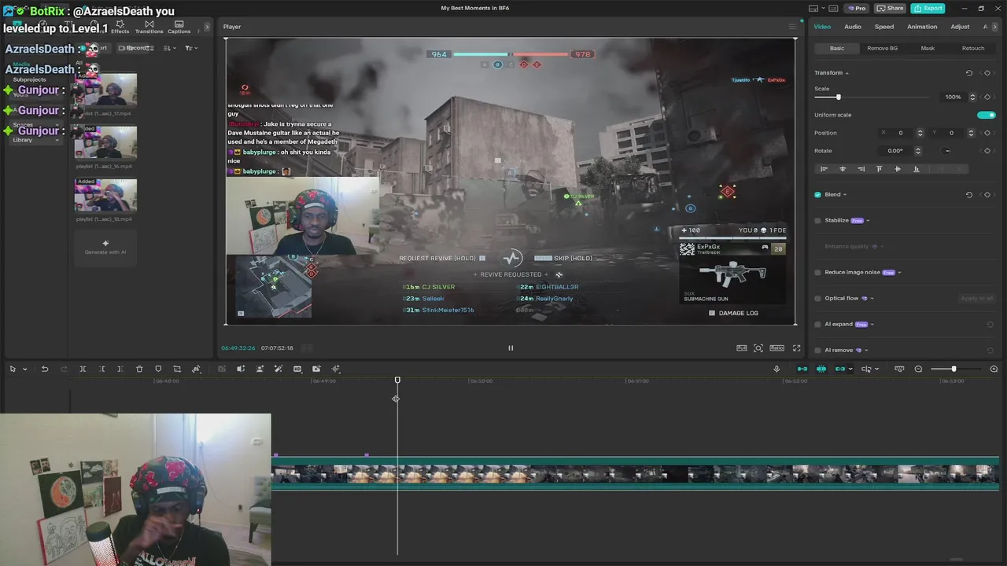Click the preview zoom focus icon

pyautogui.click(x=758, y=347)
